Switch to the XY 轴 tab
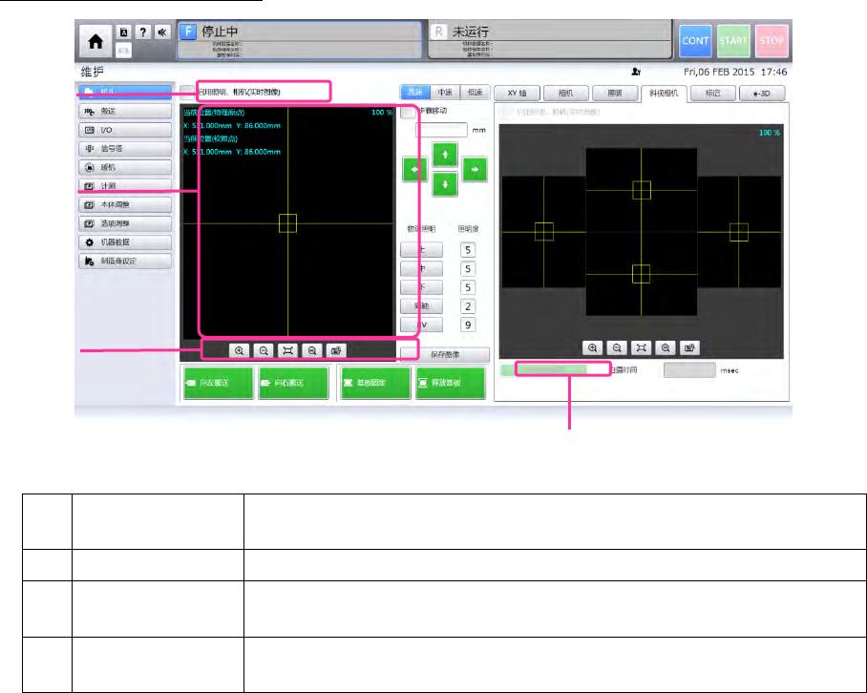Viewport: 867px width, 693px height. point(522,93)
